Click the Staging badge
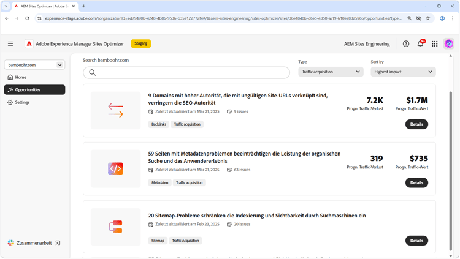 tap(141, 43)
